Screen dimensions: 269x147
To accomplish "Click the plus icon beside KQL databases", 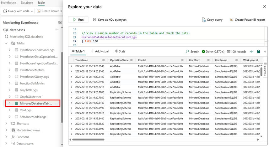I will (x=57, y=30).
